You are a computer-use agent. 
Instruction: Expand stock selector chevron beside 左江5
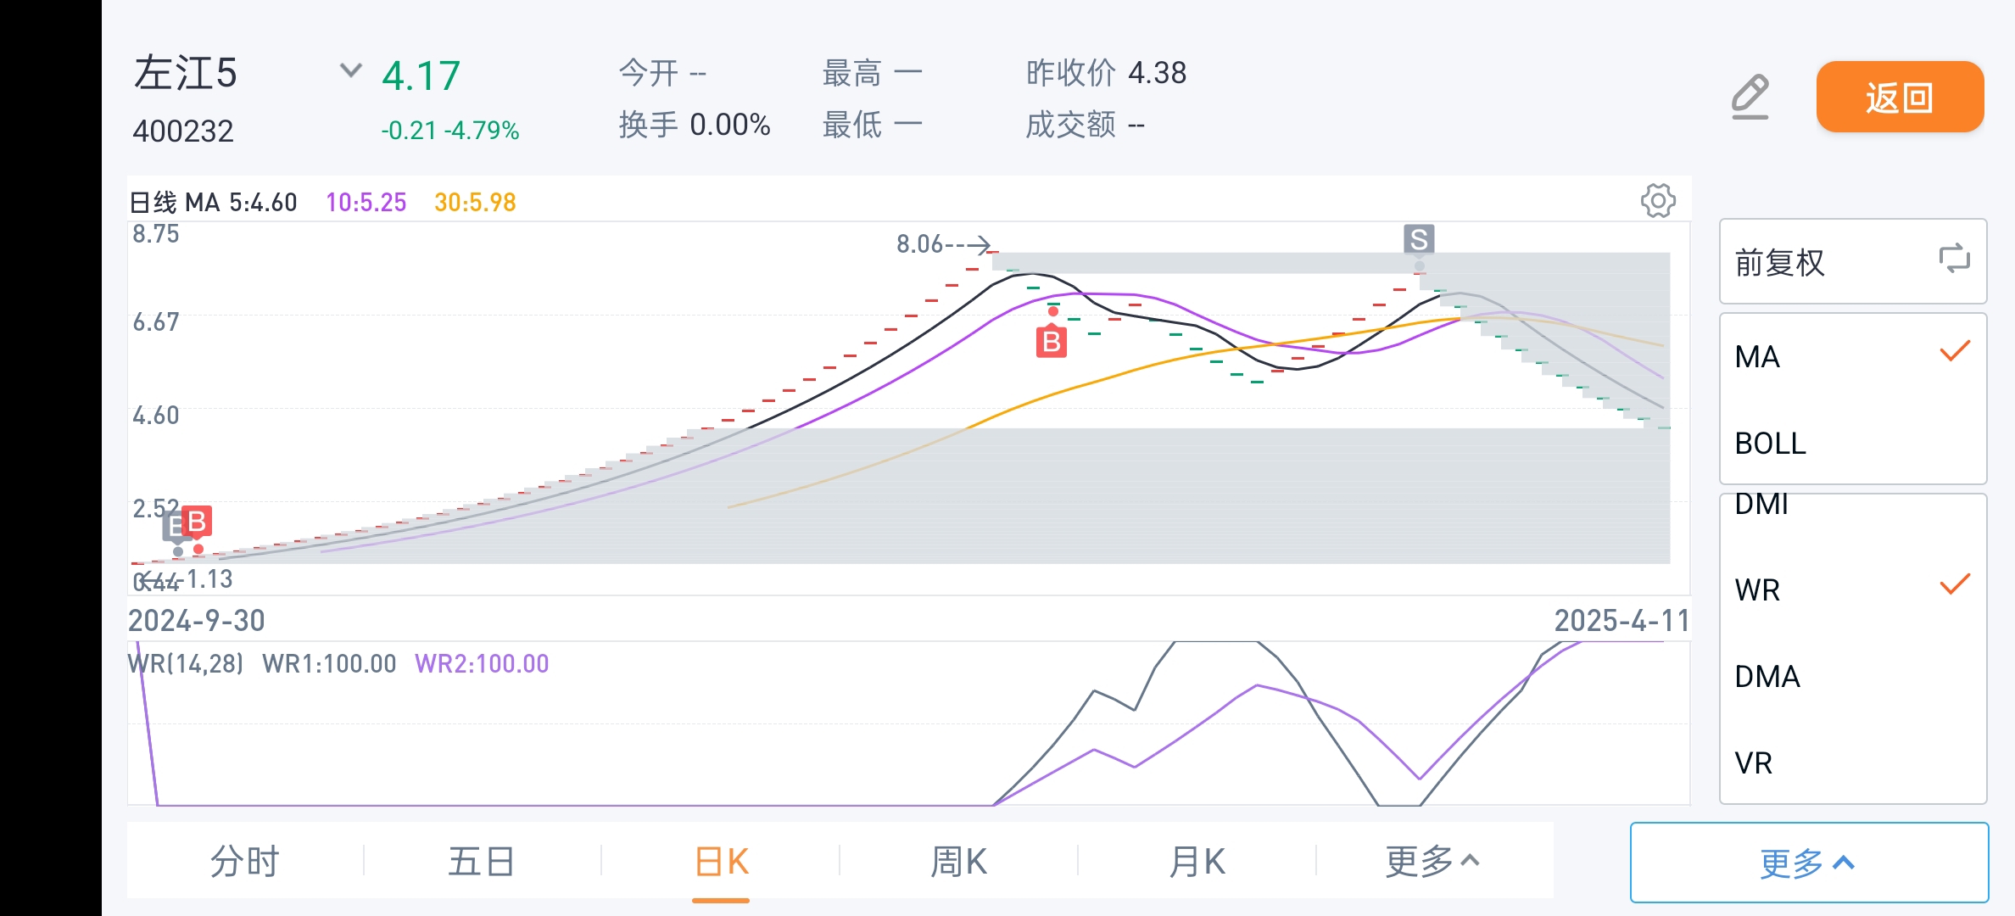[350, 70]
